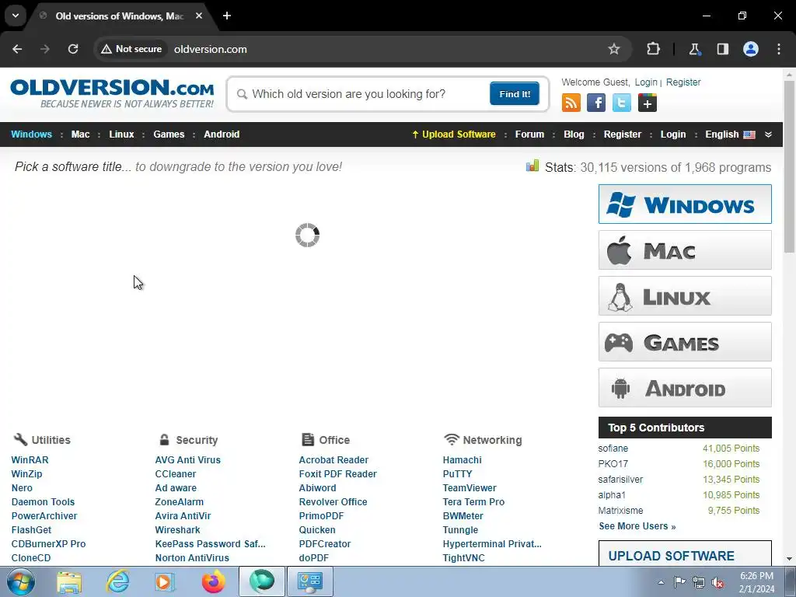This screenshot has width=796, height=597.
Task: Close the Old versions of Windows tab
Action: point(199,16)
